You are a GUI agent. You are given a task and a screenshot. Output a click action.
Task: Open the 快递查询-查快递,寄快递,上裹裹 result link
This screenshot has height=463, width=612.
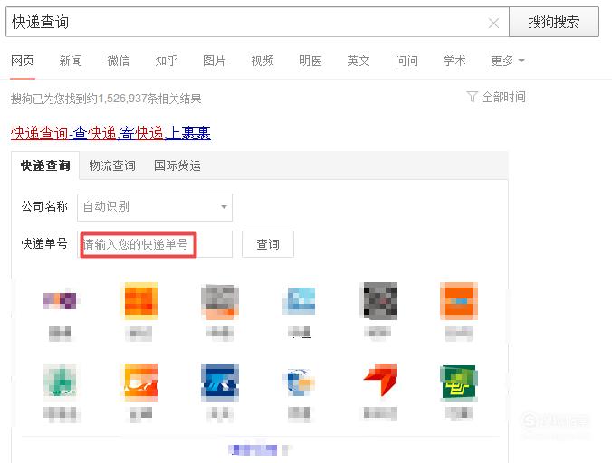(x=110, y=133)
